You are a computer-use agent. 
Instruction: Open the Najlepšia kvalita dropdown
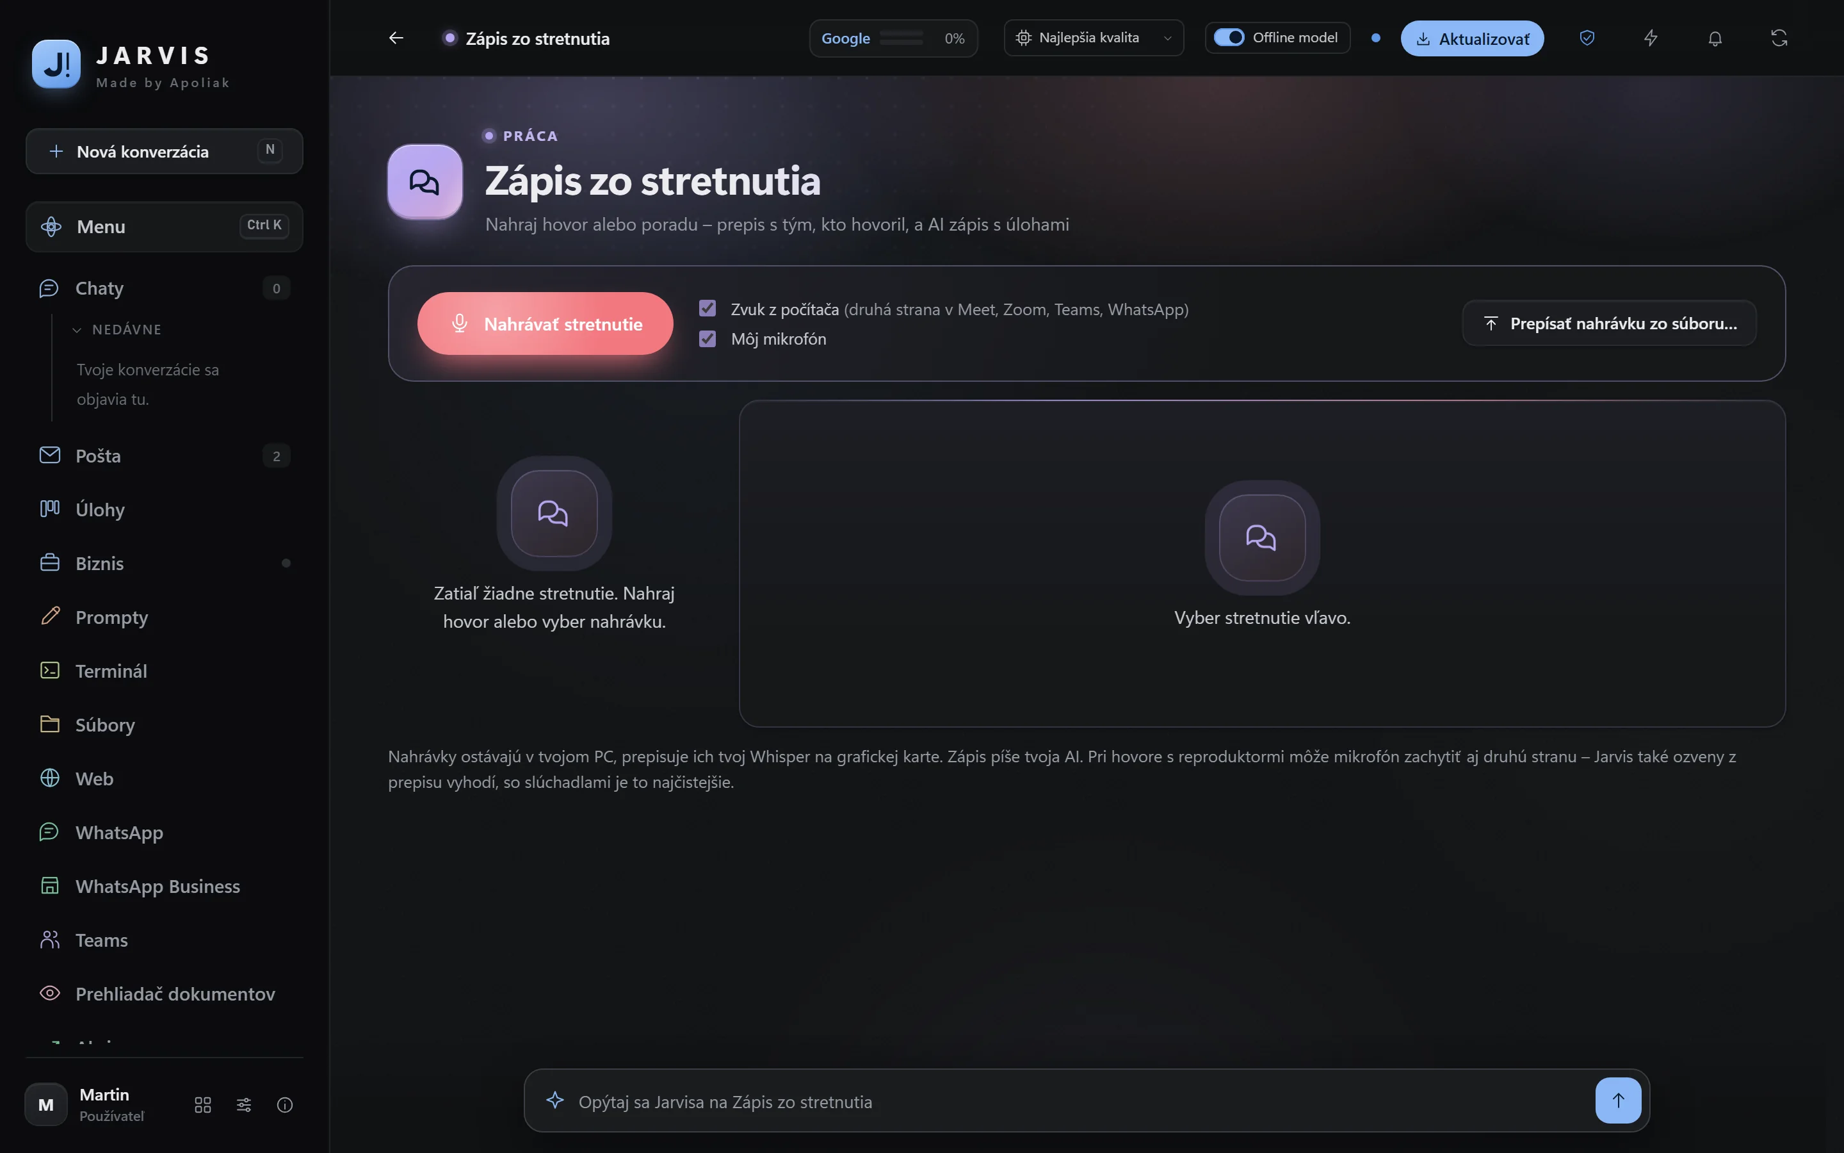point(1094,37)
